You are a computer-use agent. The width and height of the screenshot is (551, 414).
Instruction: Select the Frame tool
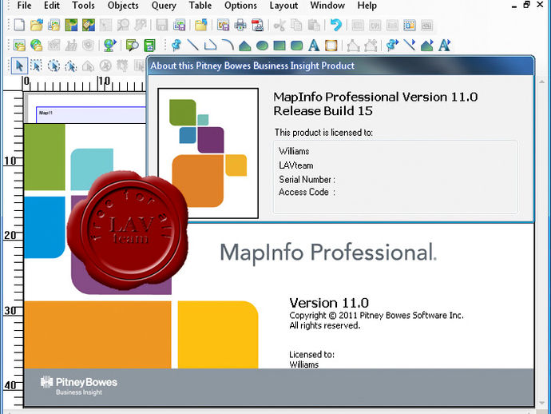331,46
